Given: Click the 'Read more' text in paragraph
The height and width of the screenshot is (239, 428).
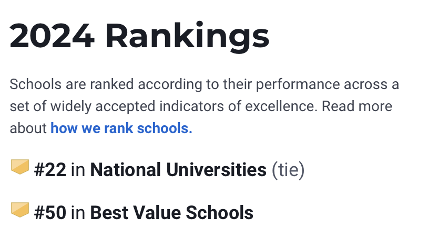Looking at the screenshot, I should pos(357,106).
